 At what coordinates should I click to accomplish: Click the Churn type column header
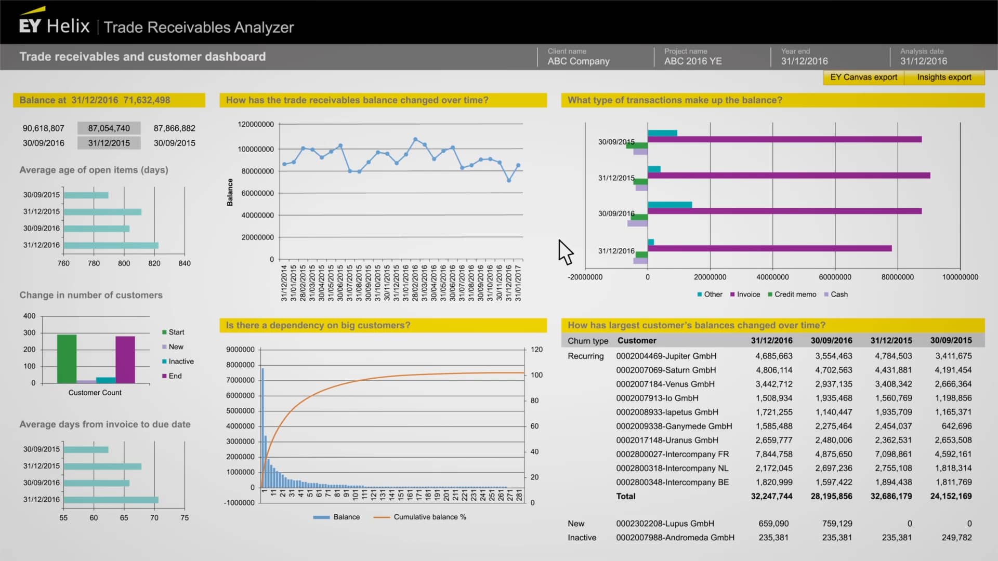click(587, 340)
